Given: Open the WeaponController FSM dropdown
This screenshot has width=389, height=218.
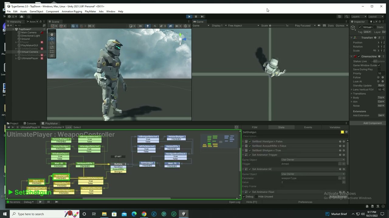Looking at the screenshot, I should click(x=52, y=127).
